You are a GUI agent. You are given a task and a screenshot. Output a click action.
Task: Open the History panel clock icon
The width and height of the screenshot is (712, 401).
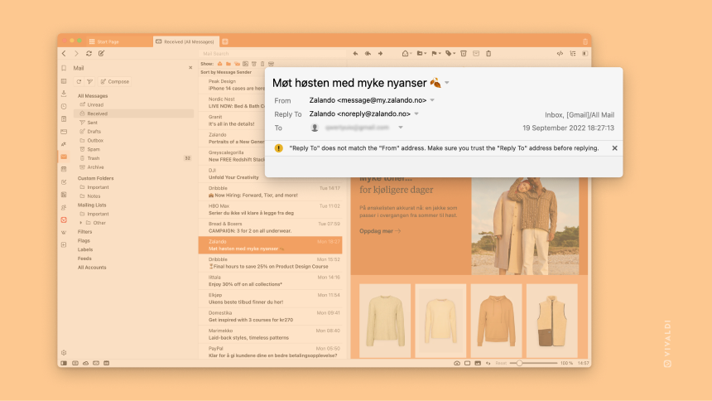coord(64,106)
